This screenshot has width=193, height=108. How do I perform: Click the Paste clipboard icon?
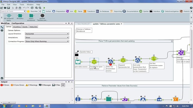[x=20, y=8]
